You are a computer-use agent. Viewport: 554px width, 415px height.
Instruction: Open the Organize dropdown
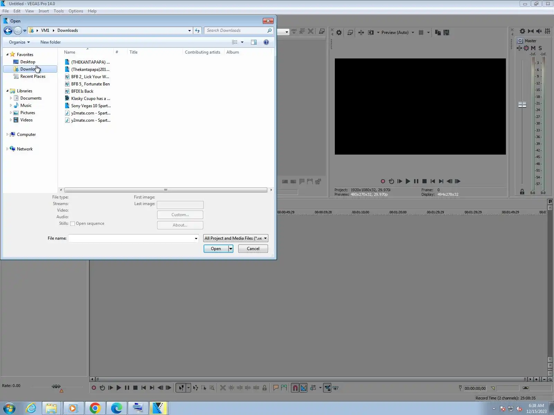pyautogui.click(x=19, y=42)
